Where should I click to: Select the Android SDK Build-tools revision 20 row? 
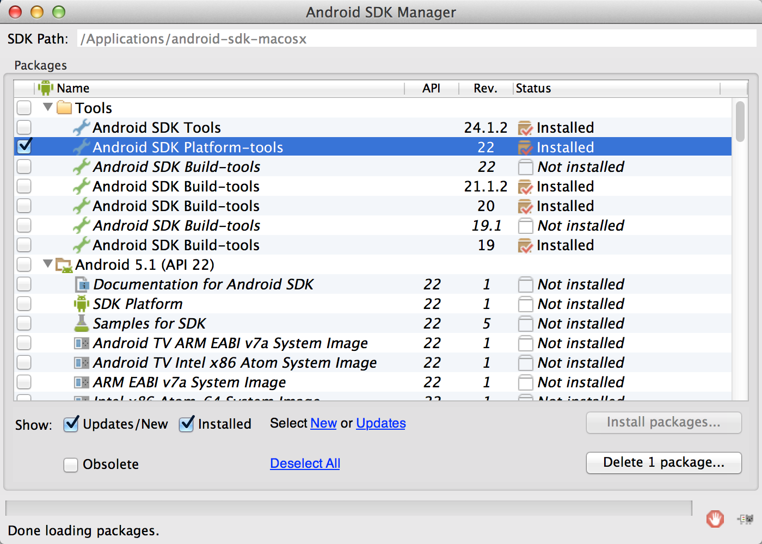click(373, 206)
